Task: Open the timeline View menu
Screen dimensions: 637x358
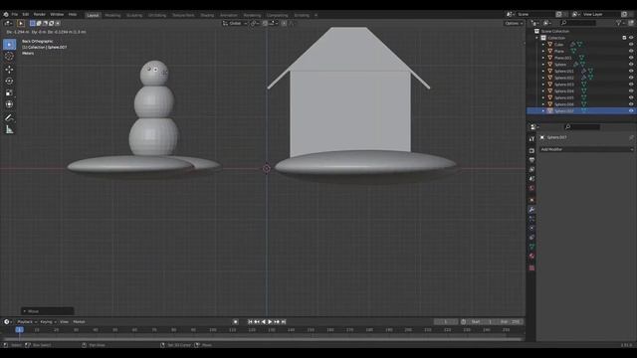Action: [64, 322]
